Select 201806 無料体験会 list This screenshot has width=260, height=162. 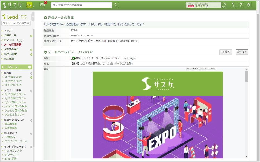(x=16, y=110)
